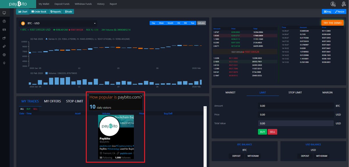This screenshot has height=167, width=349.
Task: Toggle the chart Indicator button
Action: (x=201, y=23)
